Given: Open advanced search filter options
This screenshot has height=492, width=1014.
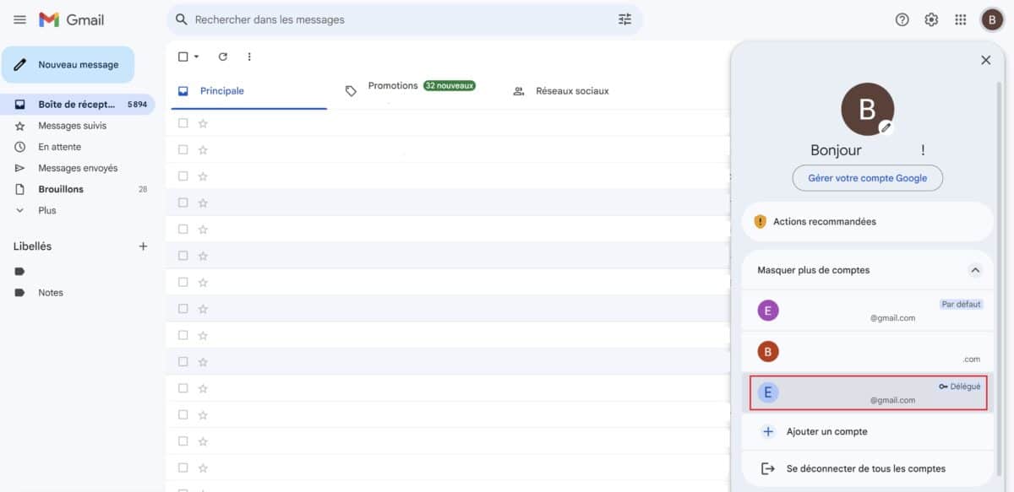Looking at the screenshot, I should point(624,19).
